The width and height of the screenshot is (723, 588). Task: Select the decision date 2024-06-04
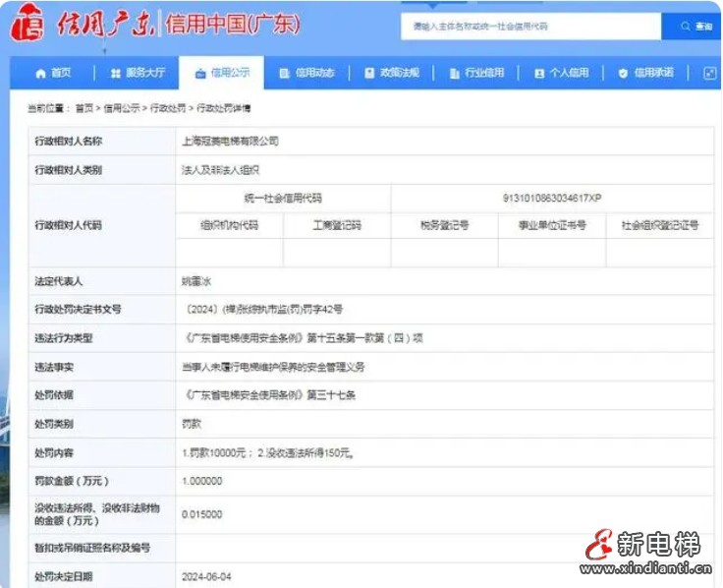click(206, 577)
